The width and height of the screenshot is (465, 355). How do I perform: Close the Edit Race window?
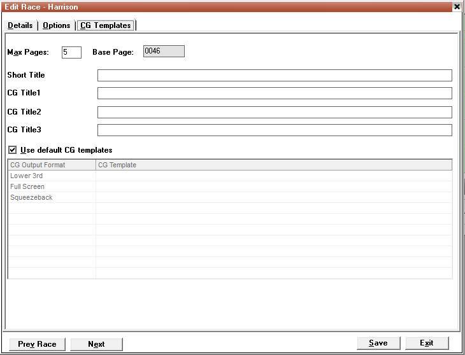pos(457,6)
